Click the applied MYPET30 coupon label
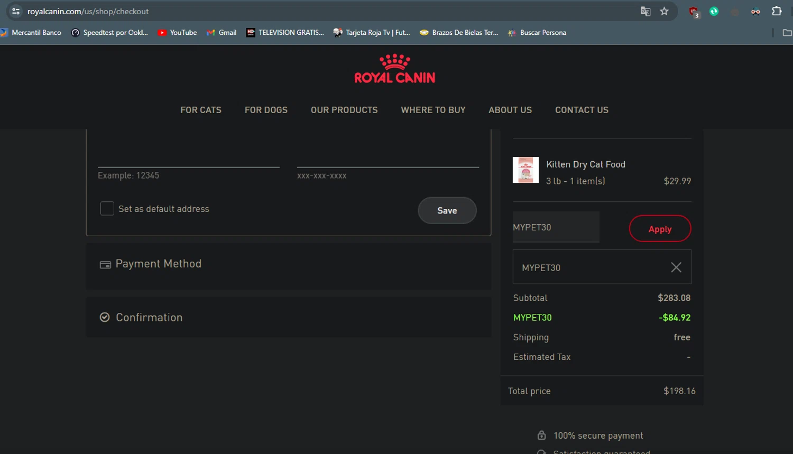 541,268
